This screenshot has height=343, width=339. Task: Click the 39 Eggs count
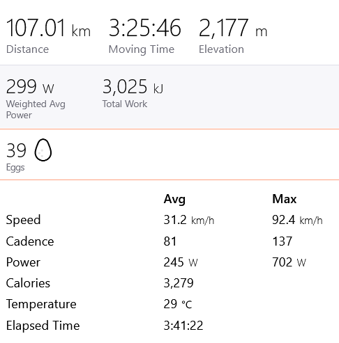coord(16,150)
